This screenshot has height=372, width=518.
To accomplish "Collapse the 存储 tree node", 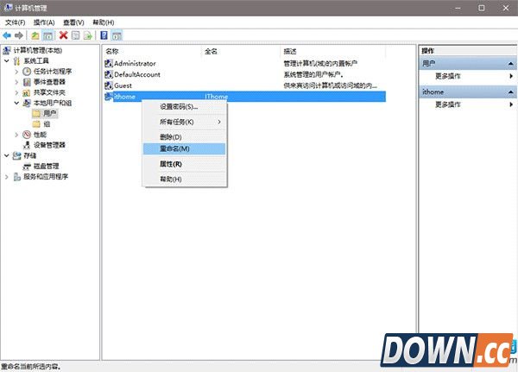I will coord(7,155).
